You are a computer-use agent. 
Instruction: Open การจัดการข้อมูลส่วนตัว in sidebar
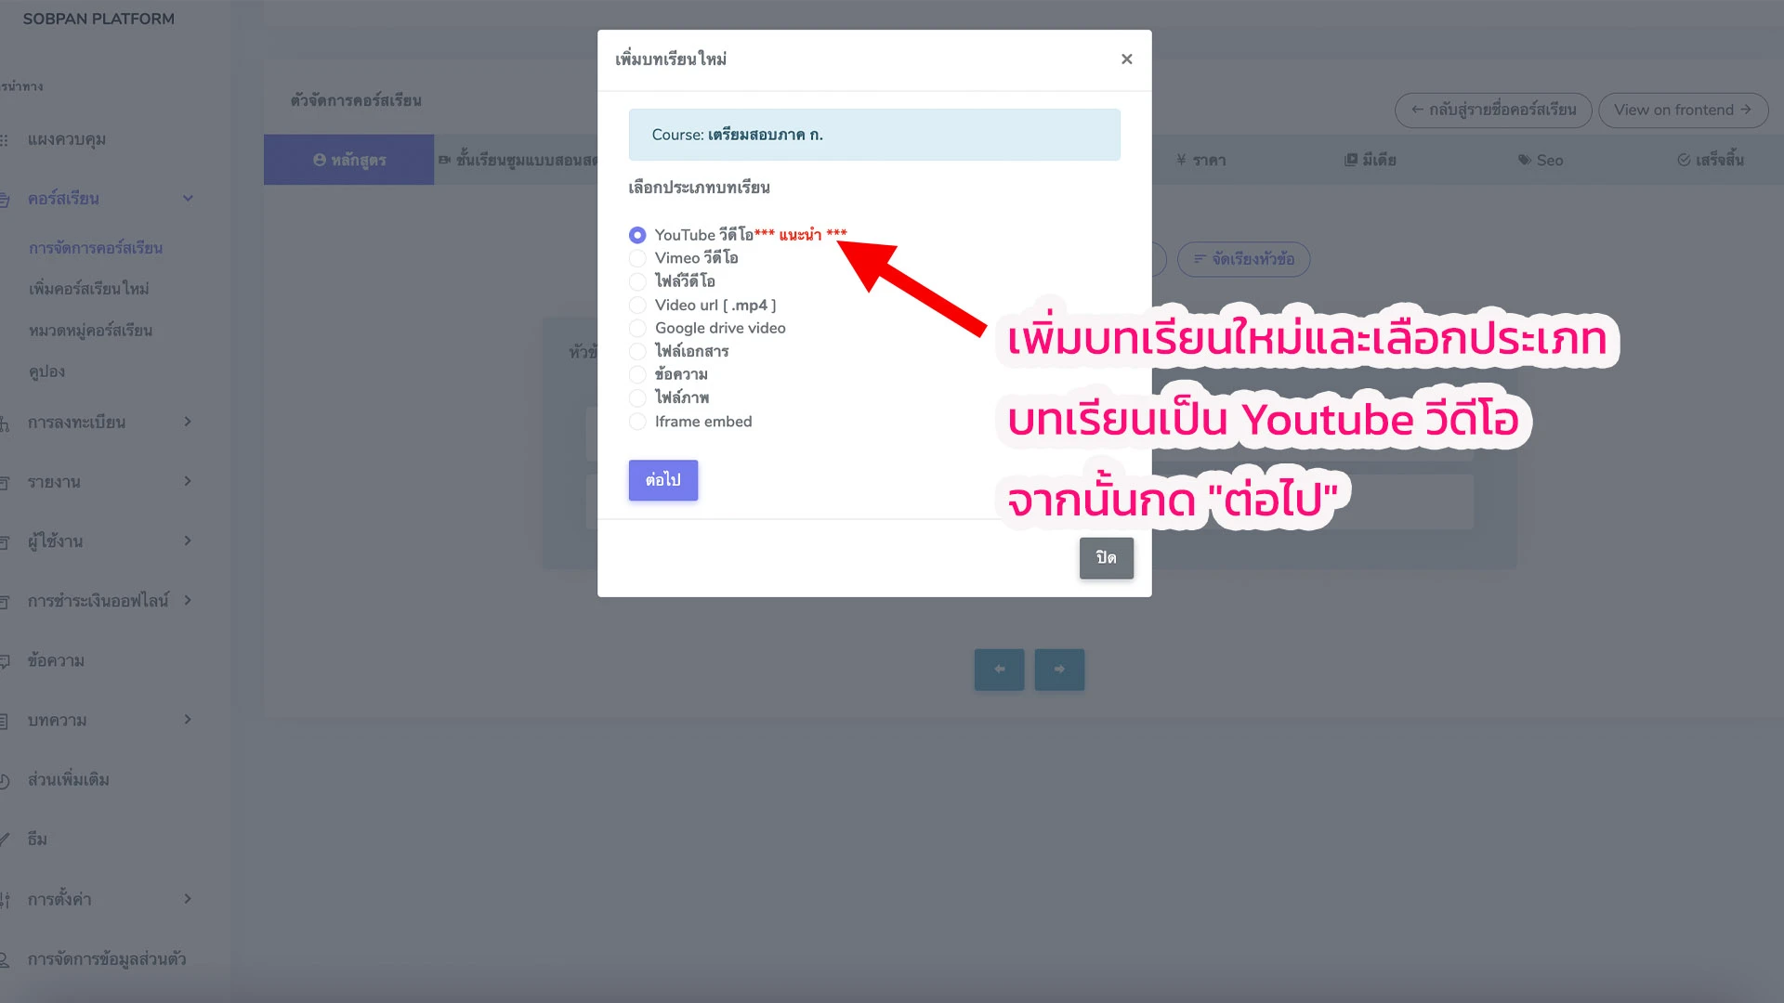click(x=107, y=958)
